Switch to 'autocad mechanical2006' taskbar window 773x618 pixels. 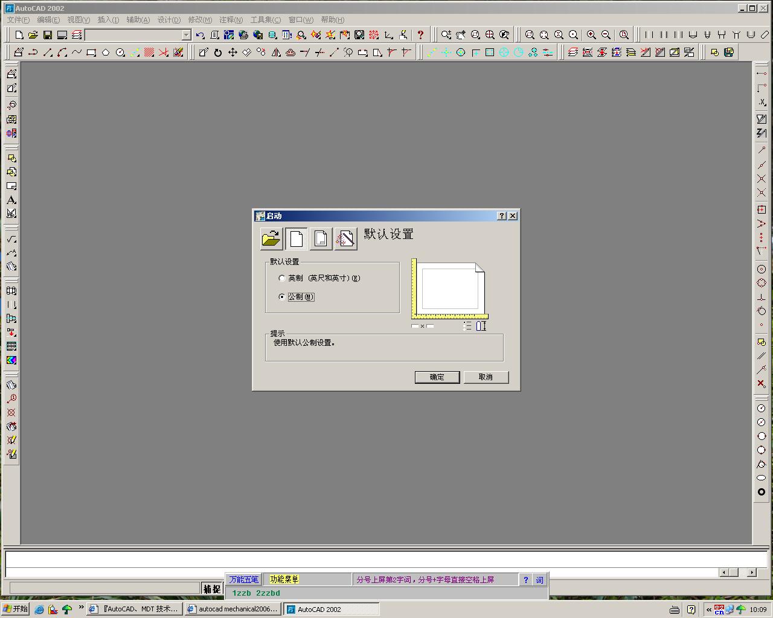click(233, 610)
